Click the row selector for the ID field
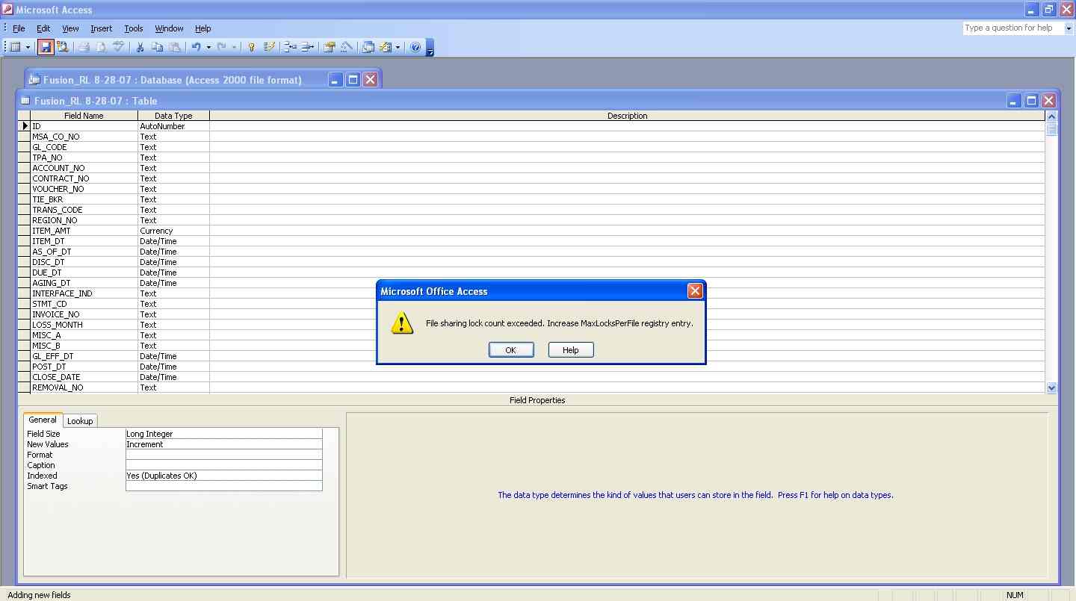This screenshot has width=1076, height=601. 24,126
